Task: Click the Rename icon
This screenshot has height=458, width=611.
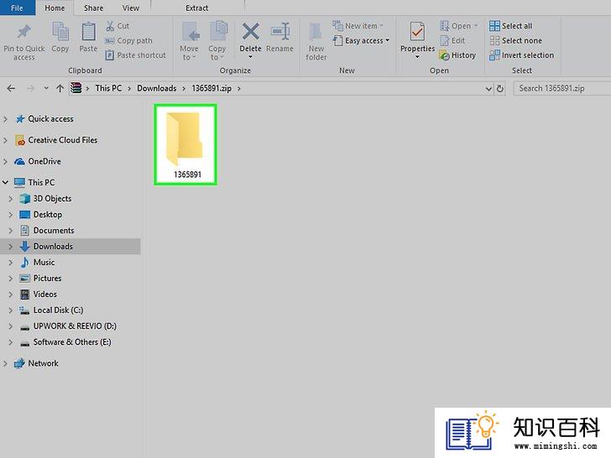Action: pos(279,32)
